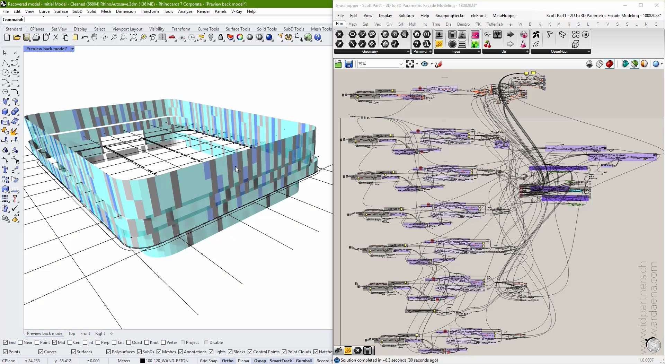Click the Zoom Extents icon
The height and width of the screenshot is (364, 665).
click(133, 37)
